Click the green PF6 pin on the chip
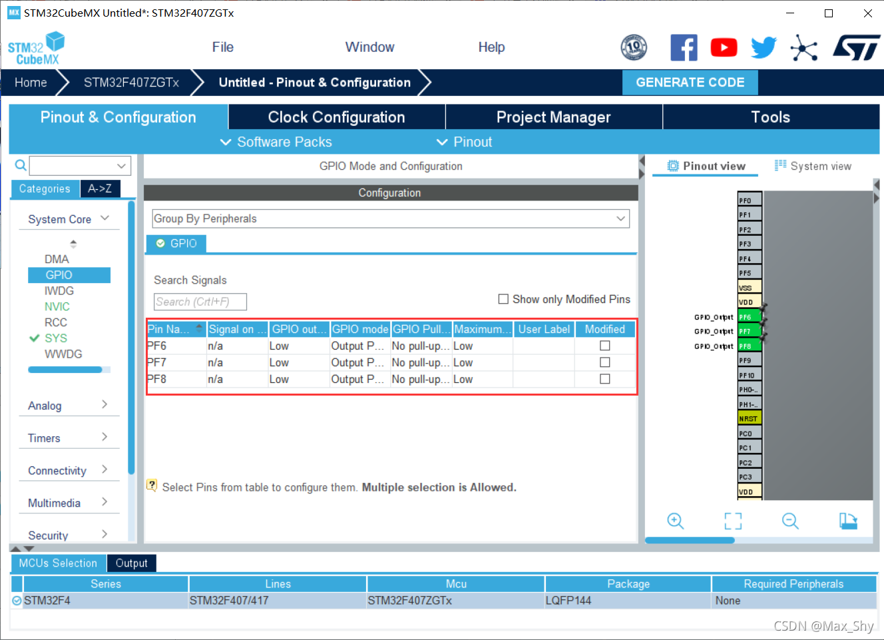884x640 pixels. (749, 317)
